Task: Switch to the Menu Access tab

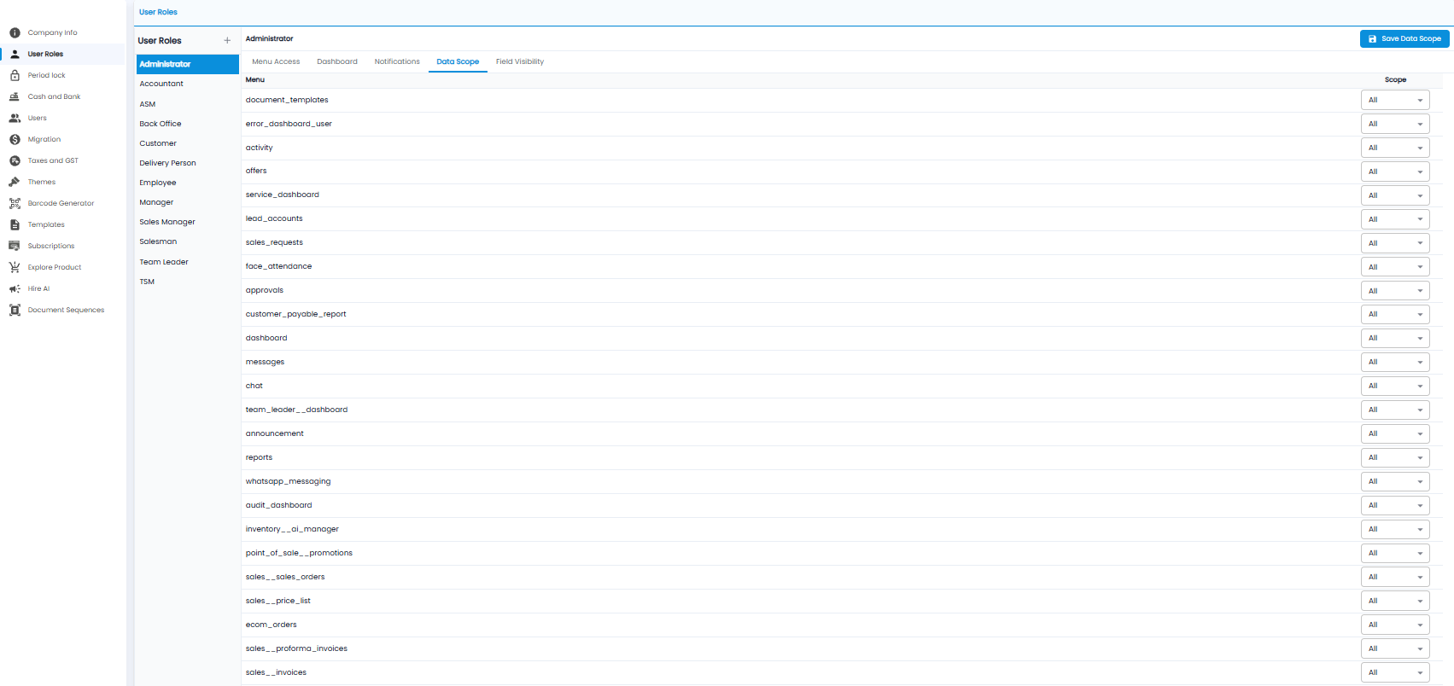Action: [276, 61]
